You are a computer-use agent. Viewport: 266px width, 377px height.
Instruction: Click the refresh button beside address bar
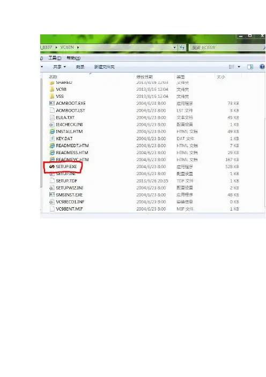[x=182, y=47]
